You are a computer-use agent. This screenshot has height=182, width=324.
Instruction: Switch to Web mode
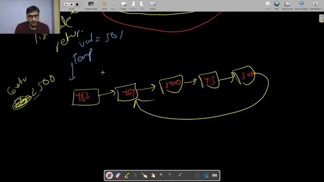(x=277, y=6)
